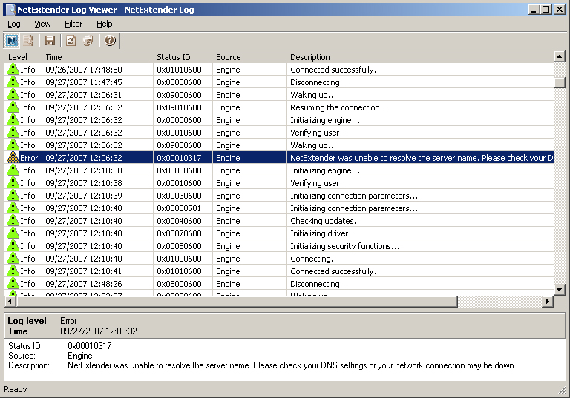Click the Error icon in highlighted row
The width and height of the screenshot is (570, 398).
tap(13, 158)
